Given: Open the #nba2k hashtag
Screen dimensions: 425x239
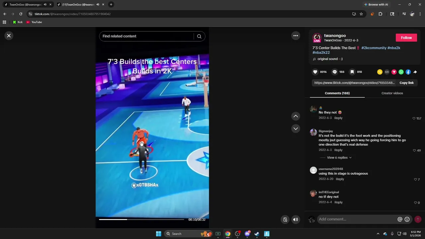Looking at the screenshot, I should pyautogui.click(x=394, y=48).
